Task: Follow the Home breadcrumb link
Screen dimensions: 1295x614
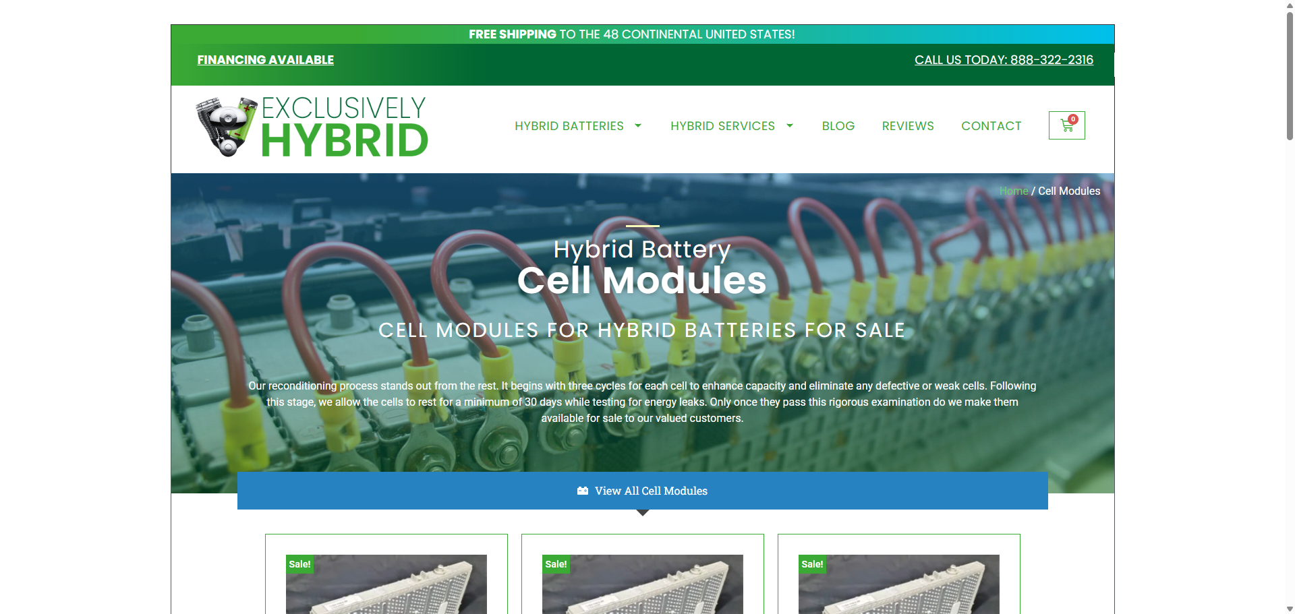Action: (1014, 191)
